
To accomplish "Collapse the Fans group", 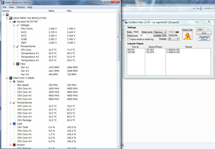I will tap(14, 64).
